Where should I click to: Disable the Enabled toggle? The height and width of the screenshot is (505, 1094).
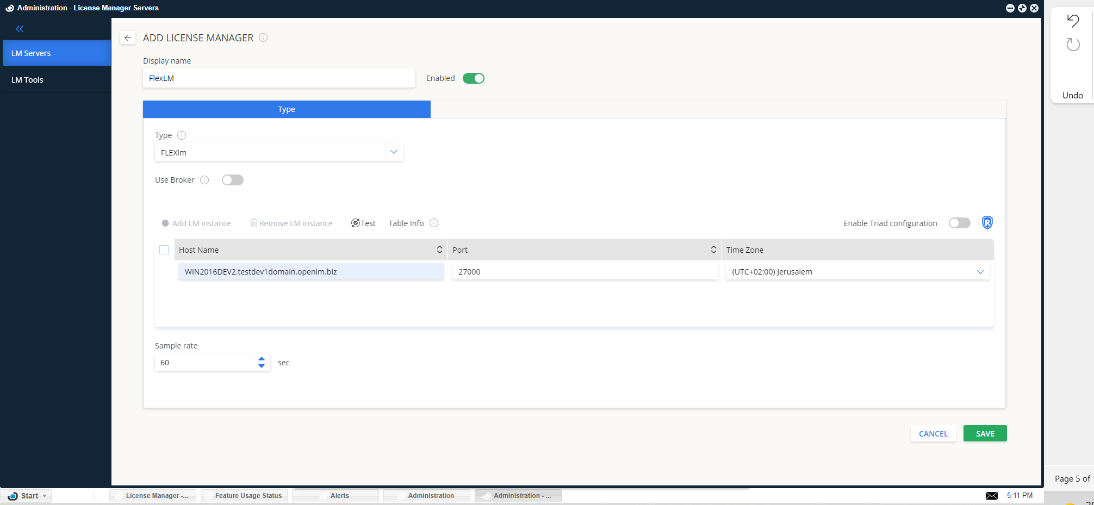(473, 78)
